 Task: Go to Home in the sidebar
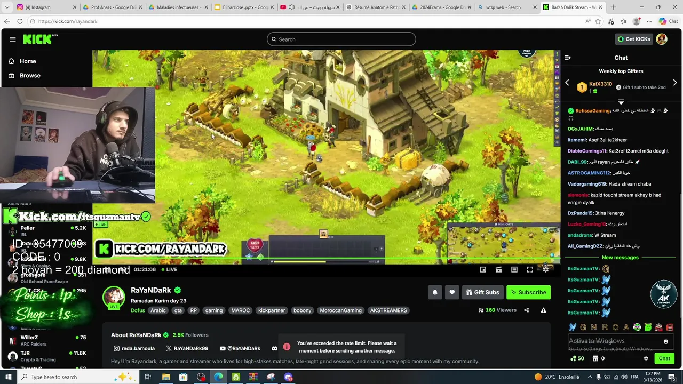point(22,61)
